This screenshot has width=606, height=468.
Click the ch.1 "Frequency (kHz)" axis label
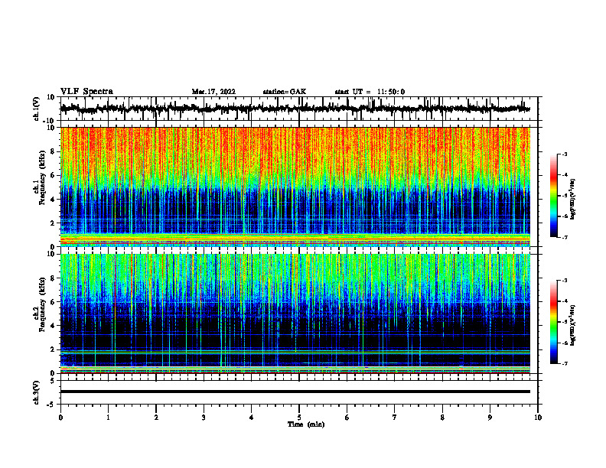[42, 177]
